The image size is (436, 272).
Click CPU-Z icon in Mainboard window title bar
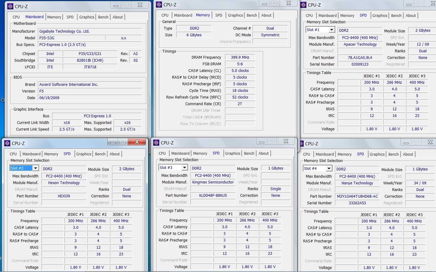[10, 6]
